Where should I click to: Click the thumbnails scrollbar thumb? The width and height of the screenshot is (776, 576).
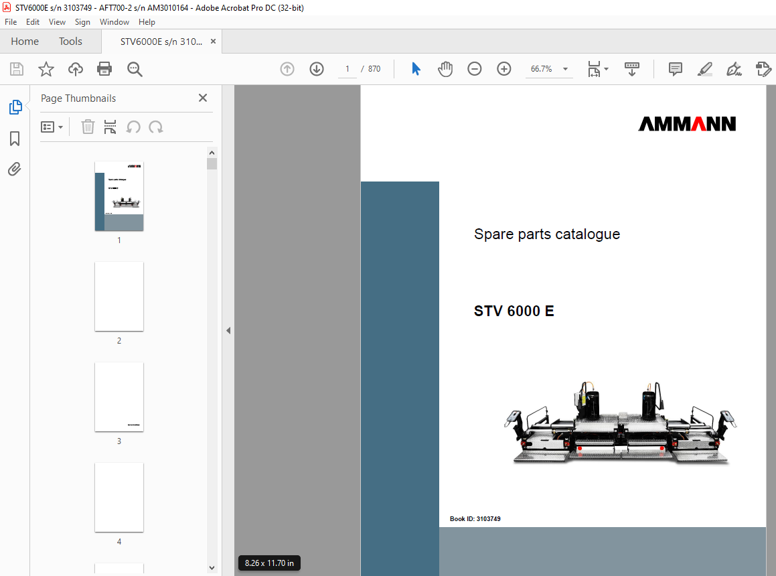[212, 163]
